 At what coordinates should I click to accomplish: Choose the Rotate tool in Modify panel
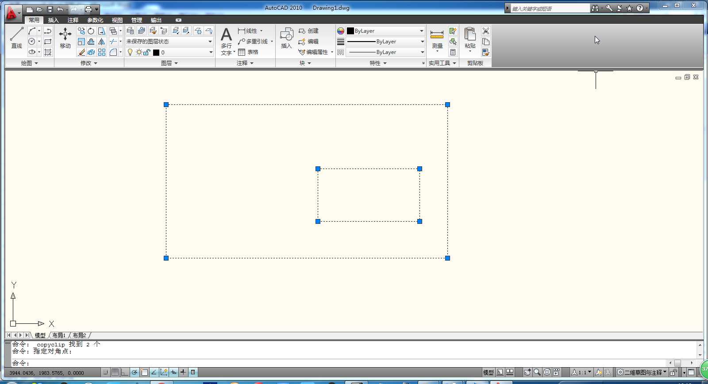pyautogui.click(x=91, y=31)
